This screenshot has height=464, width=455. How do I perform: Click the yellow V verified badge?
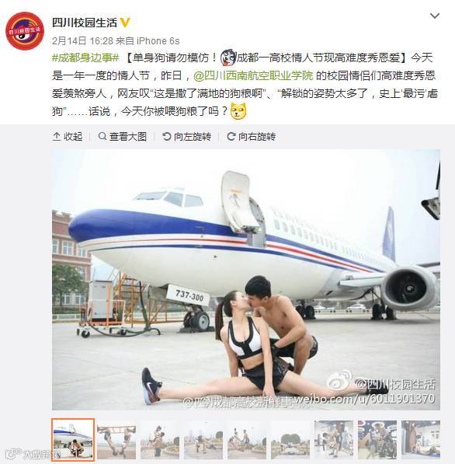pyautogui.click(x=125, y=23)
